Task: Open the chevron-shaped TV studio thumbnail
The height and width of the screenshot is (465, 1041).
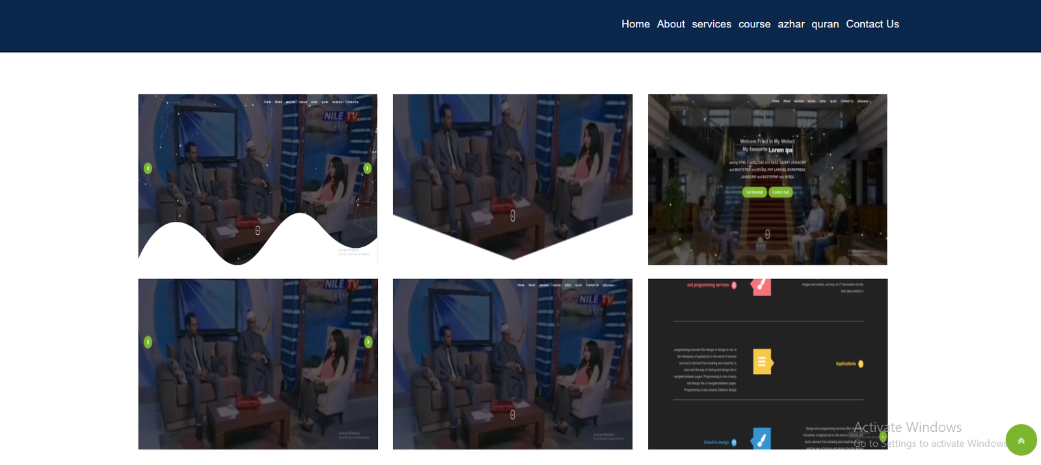Action: pos(512,163)
